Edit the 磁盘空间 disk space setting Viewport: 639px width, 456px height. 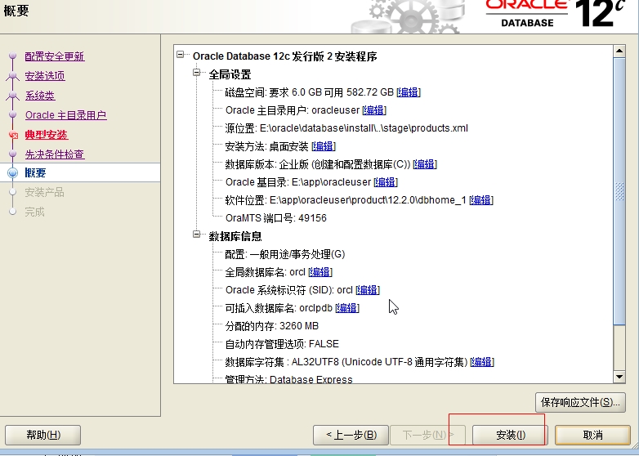tap(409, 92)
